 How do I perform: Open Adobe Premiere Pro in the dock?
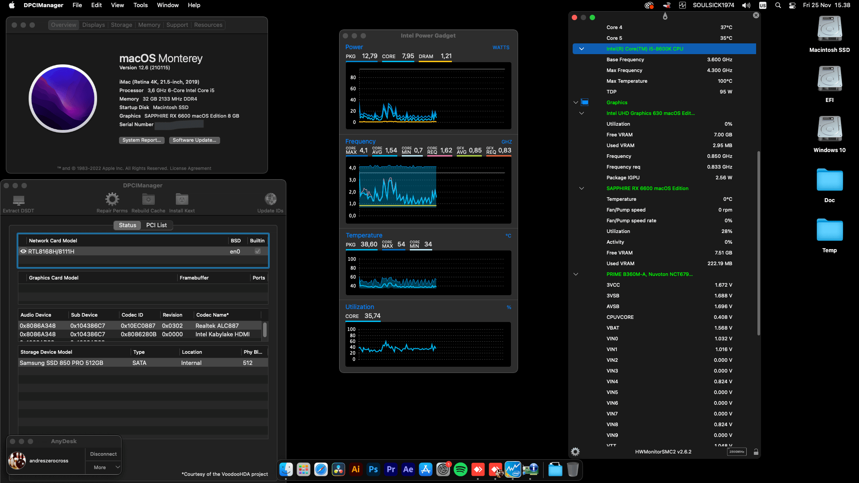pyautogui.click(x=391, y=469)
